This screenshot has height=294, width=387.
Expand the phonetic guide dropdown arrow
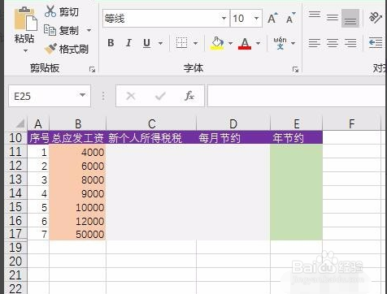click(x=293, y=43)
